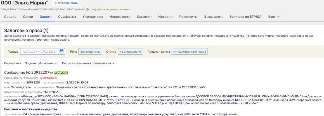Click the Сообщение № 20932207 heading

pos(27,73)
